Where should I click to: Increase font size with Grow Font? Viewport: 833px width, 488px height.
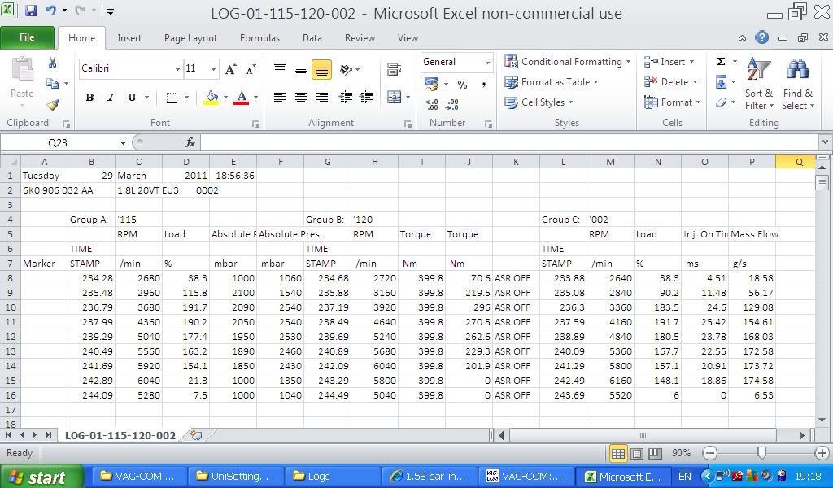pyautogui.click(x=230, y=69)
